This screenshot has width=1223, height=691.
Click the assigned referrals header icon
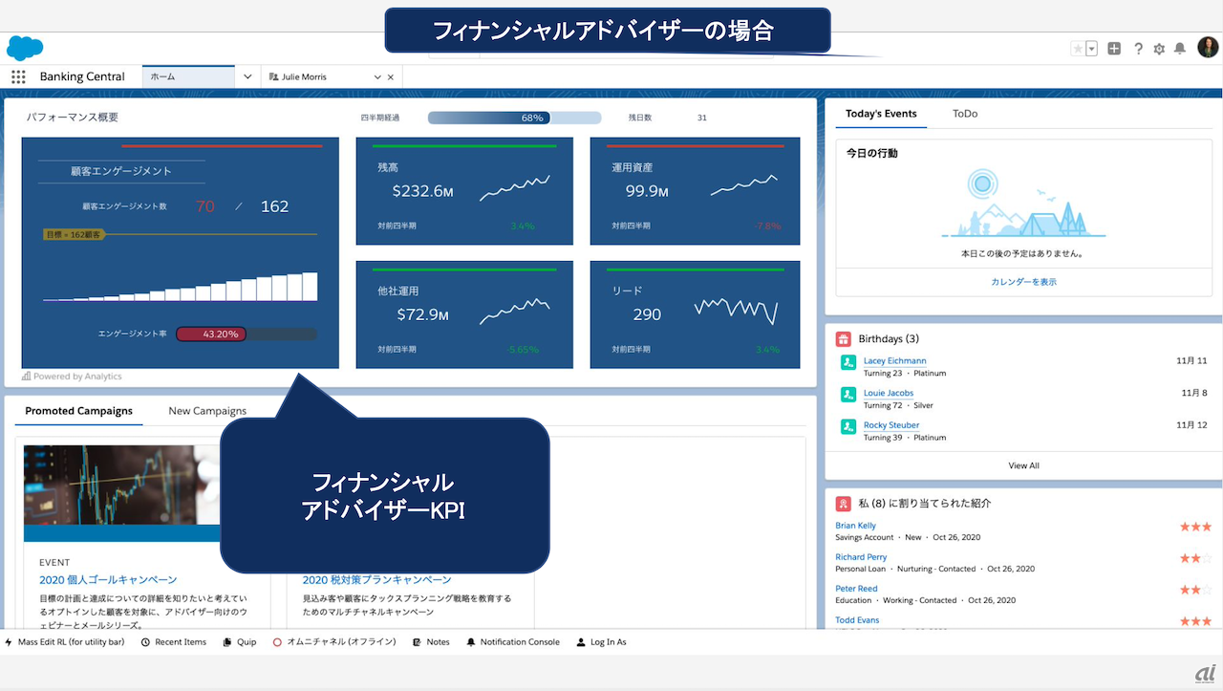coord(844,504)
